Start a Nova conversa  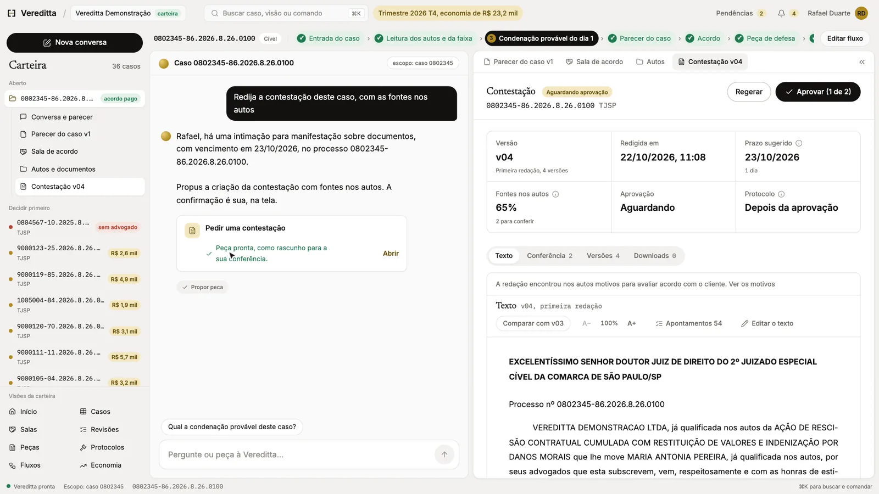tap(75, 42)
